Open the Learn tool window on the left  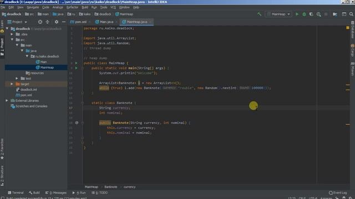2,27
